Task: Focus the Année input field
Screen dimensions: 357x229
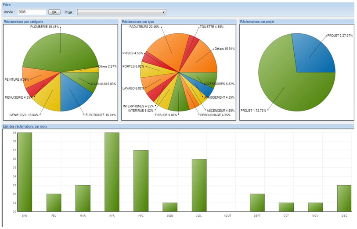Action: click(x=32, y=12)
